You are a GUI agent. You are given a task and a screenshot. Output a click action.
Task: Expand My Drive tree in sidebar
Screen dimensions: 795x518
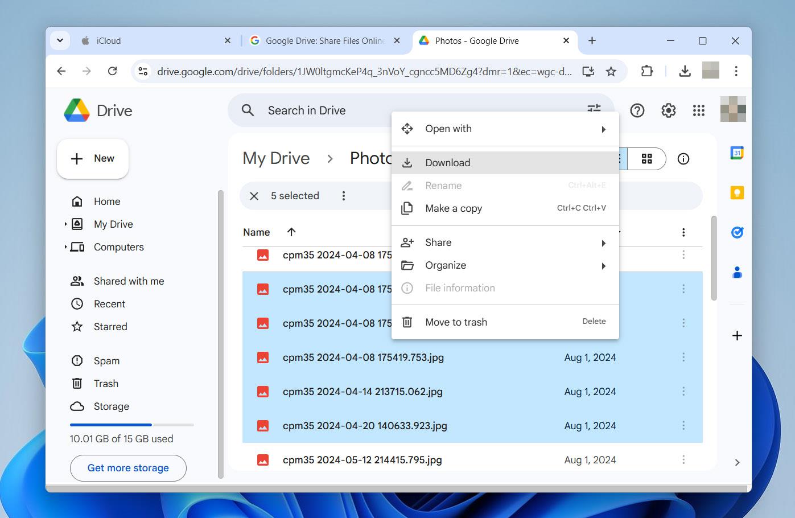pos(65,224)
